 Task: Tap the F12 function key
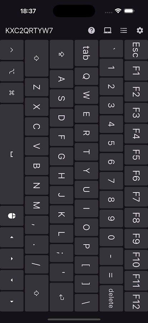tap(136, 301)
